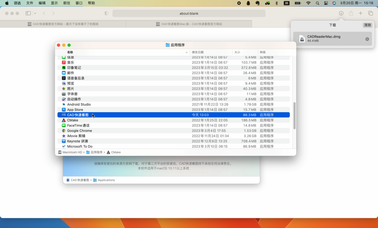Show Safari downloads via toolbar download icon
Viewport: 378px width, 228px height.
pos(341,14)
